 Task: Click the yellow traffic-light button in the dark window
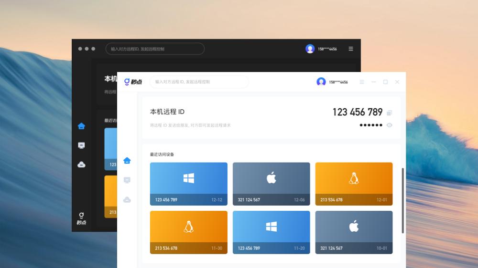click(87, 49)
